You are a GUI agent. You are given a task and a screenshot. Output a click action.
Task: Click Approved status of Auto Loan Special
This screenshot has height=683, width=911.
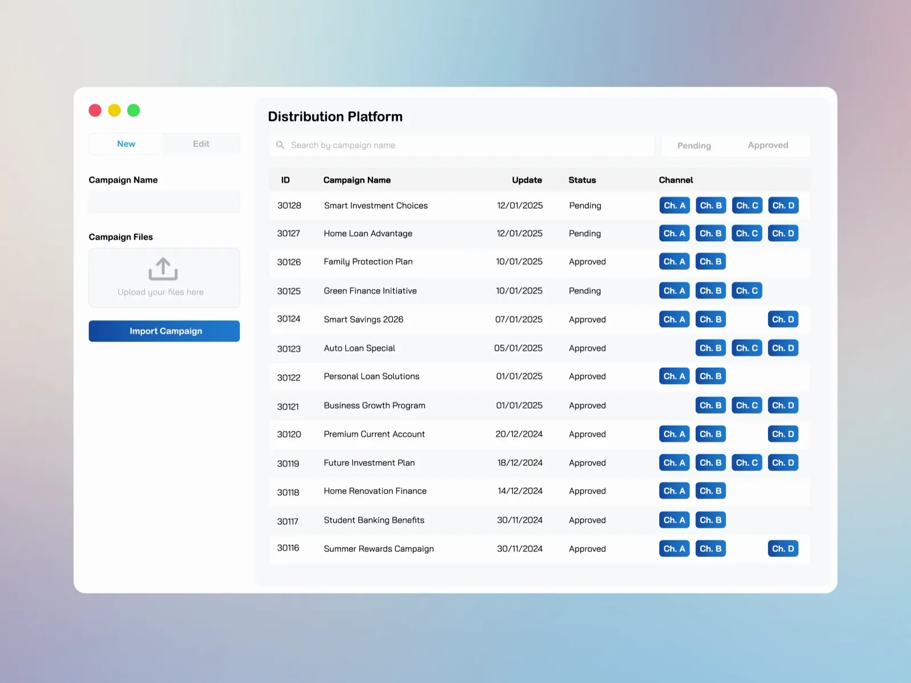point(587,348)
